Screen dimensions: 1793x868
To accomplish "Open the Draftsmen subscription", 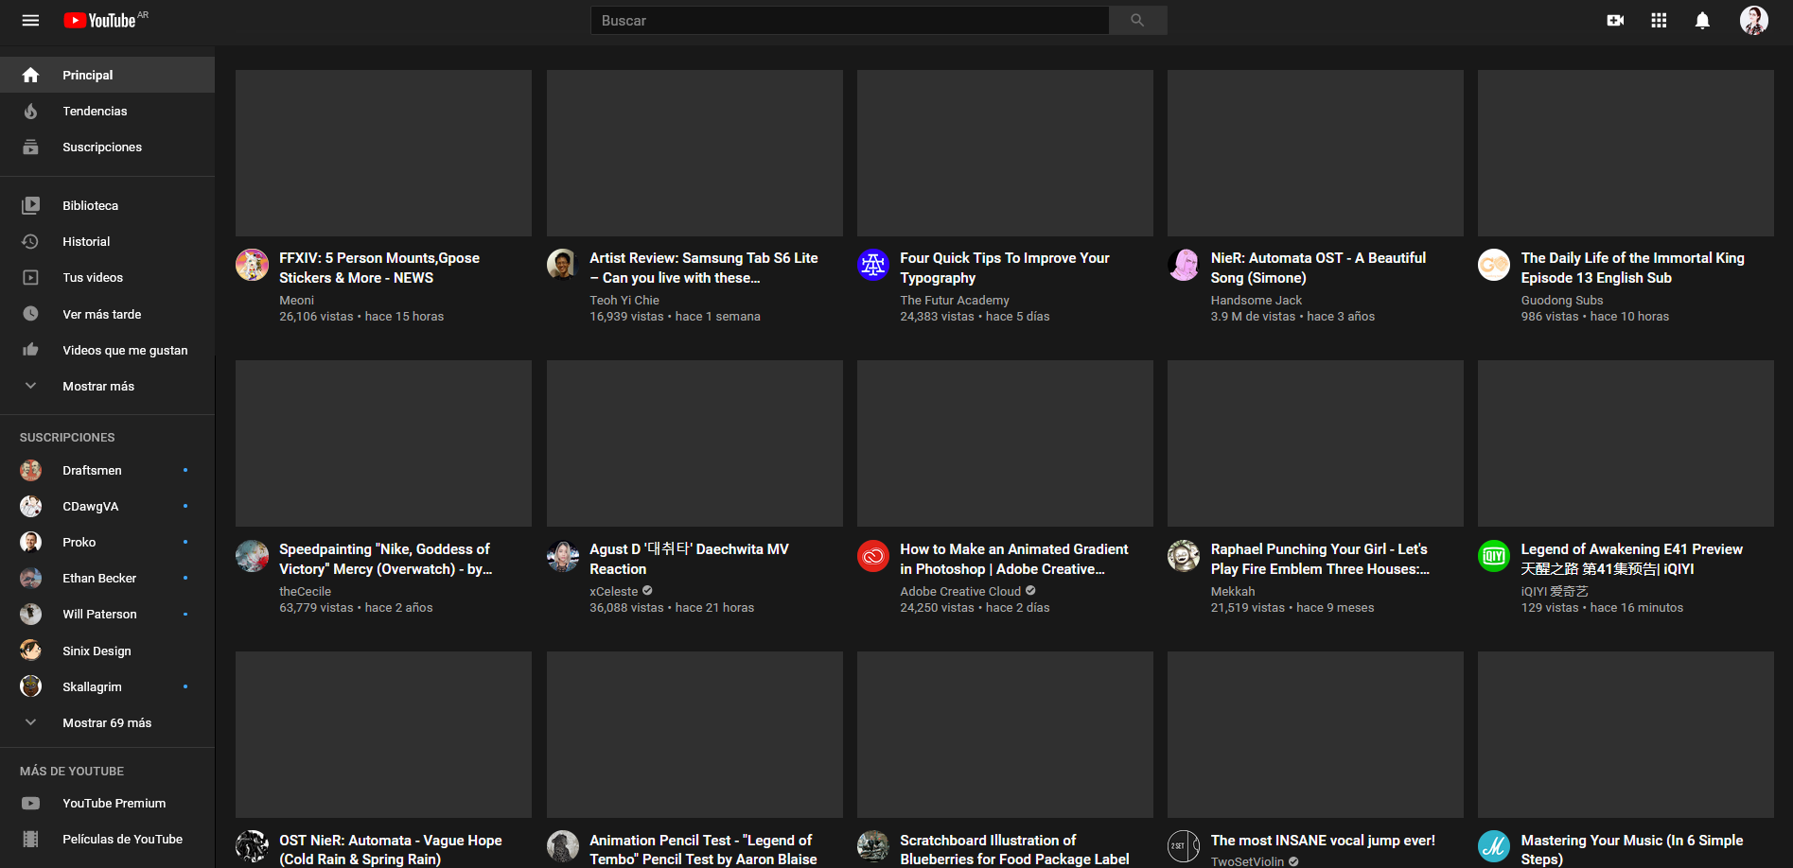I will point(107,470).
